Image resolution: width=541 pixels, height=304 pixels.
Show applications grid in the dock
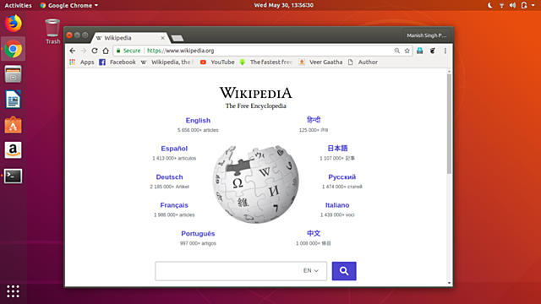tap(14, 291)
